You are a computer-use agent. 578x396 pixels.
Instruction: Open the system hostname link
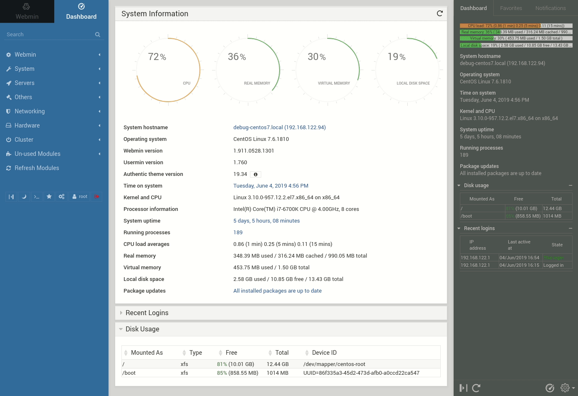point(280,128)
